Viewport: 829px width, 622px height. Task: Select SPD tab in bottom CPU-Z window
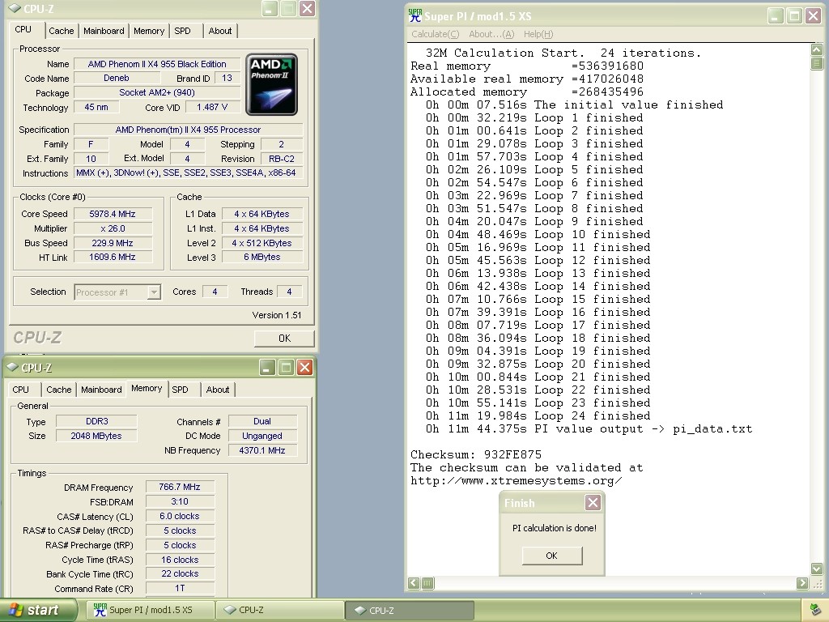point(180,390)
